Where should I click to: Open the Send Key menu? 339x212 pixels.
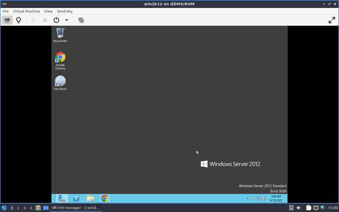(x=65, y=11)
